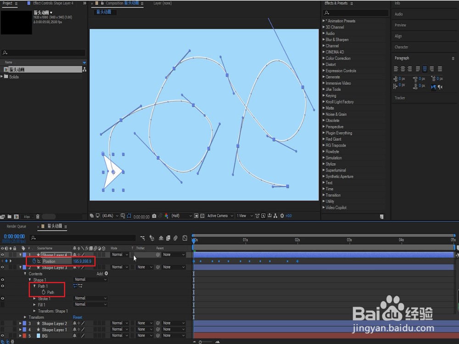The image size is (459, 344).
Task: Open Active Camera view dropdown
Action: pyautogui.click(x=220, y=216)
